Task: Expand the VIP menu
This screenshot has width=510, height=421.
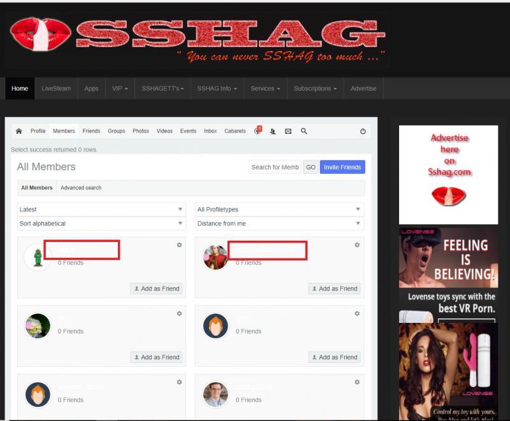Action: pyautogui.click(x=120, y=89)
